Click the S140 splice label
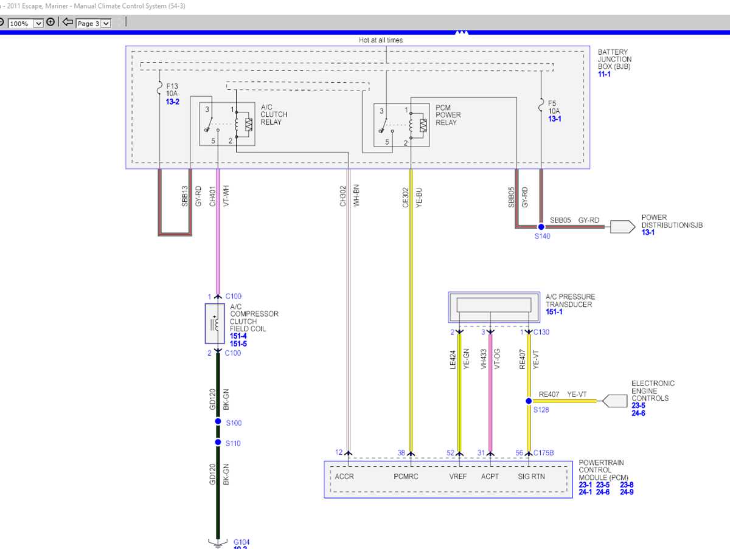730x549 pixels. point(542,237)
